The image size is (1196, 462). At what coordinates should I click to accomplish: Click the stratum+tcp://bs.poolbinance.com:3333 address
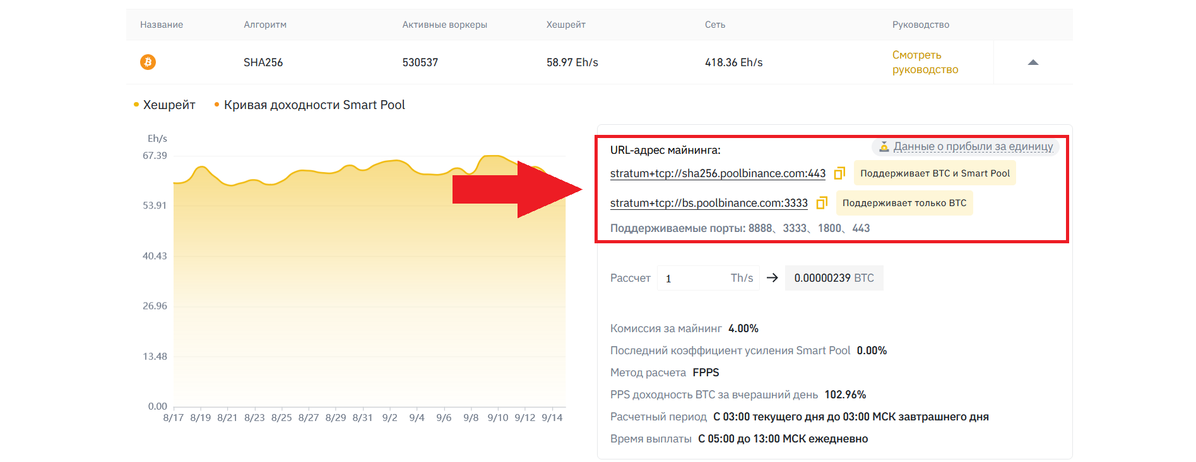coord(709,203)
